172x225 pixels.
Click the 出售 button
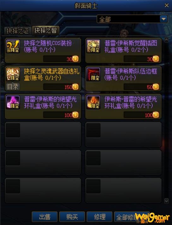(44, 217)
